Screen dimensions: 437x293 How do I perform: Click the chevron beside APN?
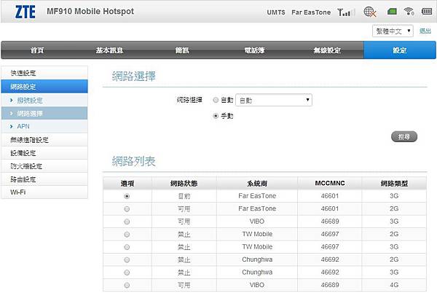pyautogui.click(x=11, y=126)
